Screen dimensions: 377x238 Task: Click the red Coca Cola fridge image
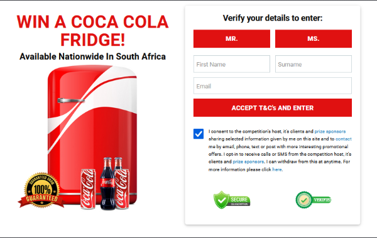[92, 134]
